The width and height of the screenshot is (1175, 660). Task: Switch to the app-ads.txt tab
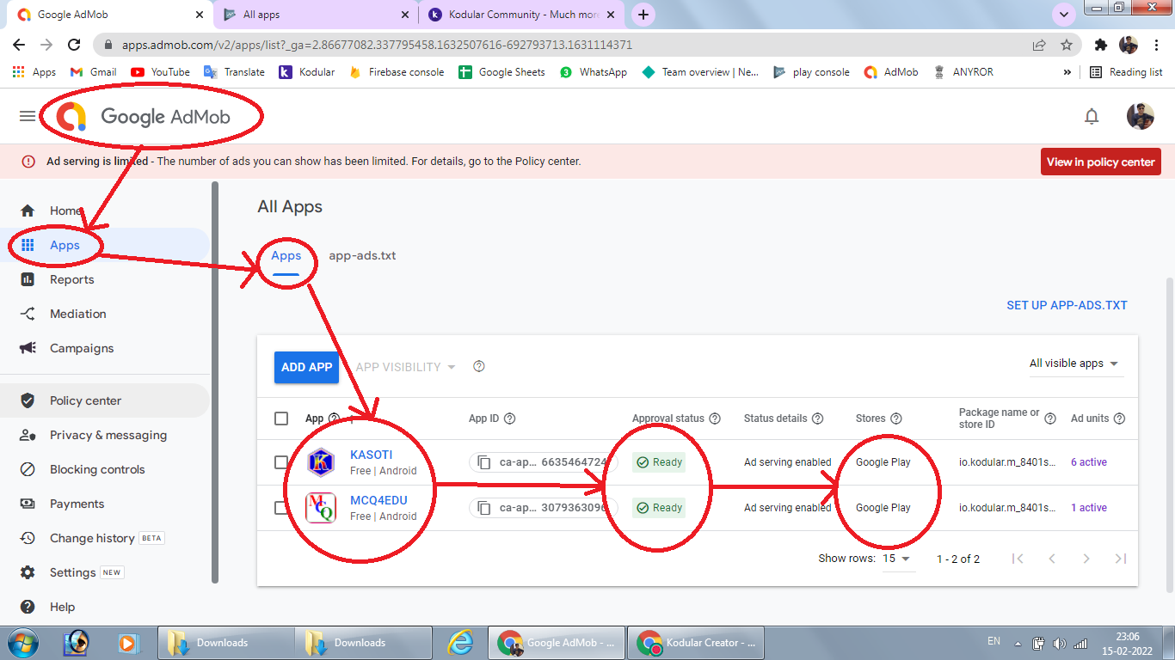click(362, 255)
